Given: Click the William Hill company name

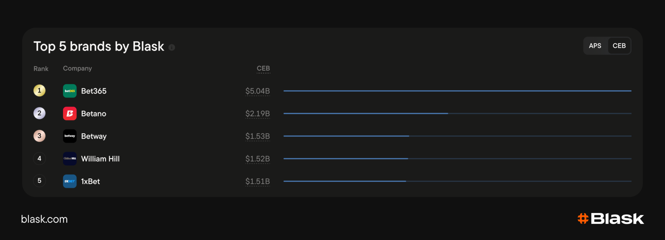Looking at the screenshot, I should [100, 159].
